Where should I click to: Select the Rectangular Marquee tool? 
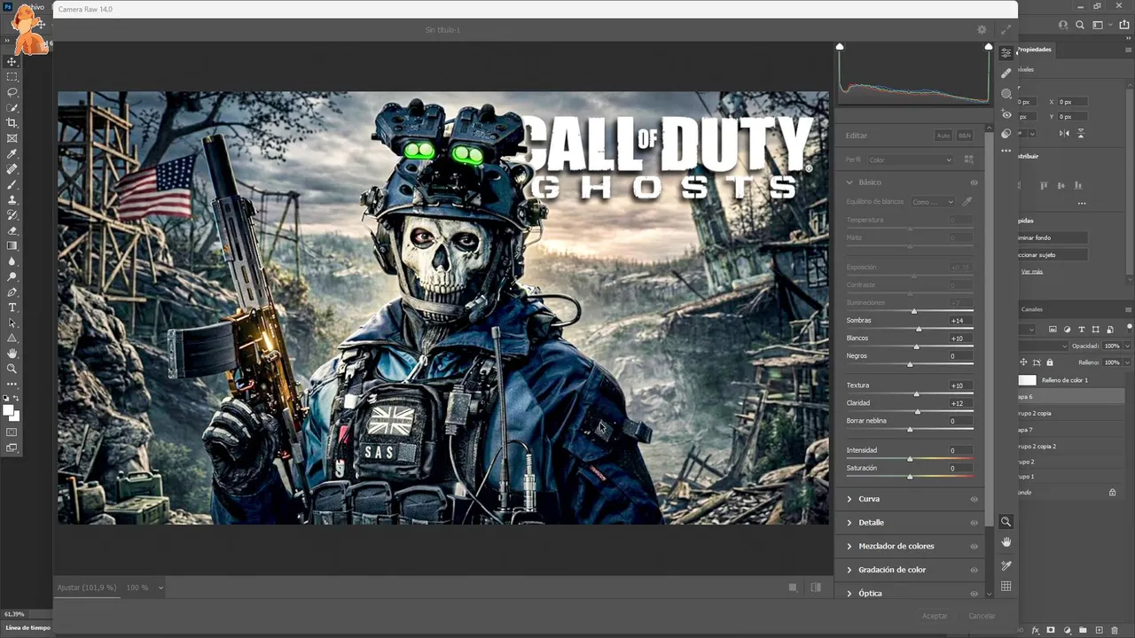[x=12, y=77]
